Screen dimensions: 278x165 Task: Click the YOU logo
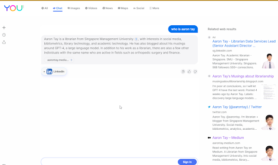14,8
